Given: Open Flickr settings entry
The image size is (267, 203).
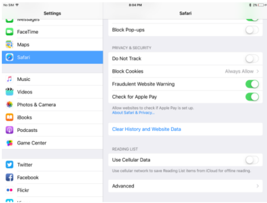Looking at the screenshot, I should (x=24, y=190).
